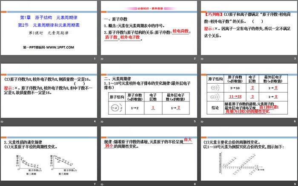The width and height of the screenshot is (298, 186).
Task: Click slide number label 4
Action: [x=95, y=121]
